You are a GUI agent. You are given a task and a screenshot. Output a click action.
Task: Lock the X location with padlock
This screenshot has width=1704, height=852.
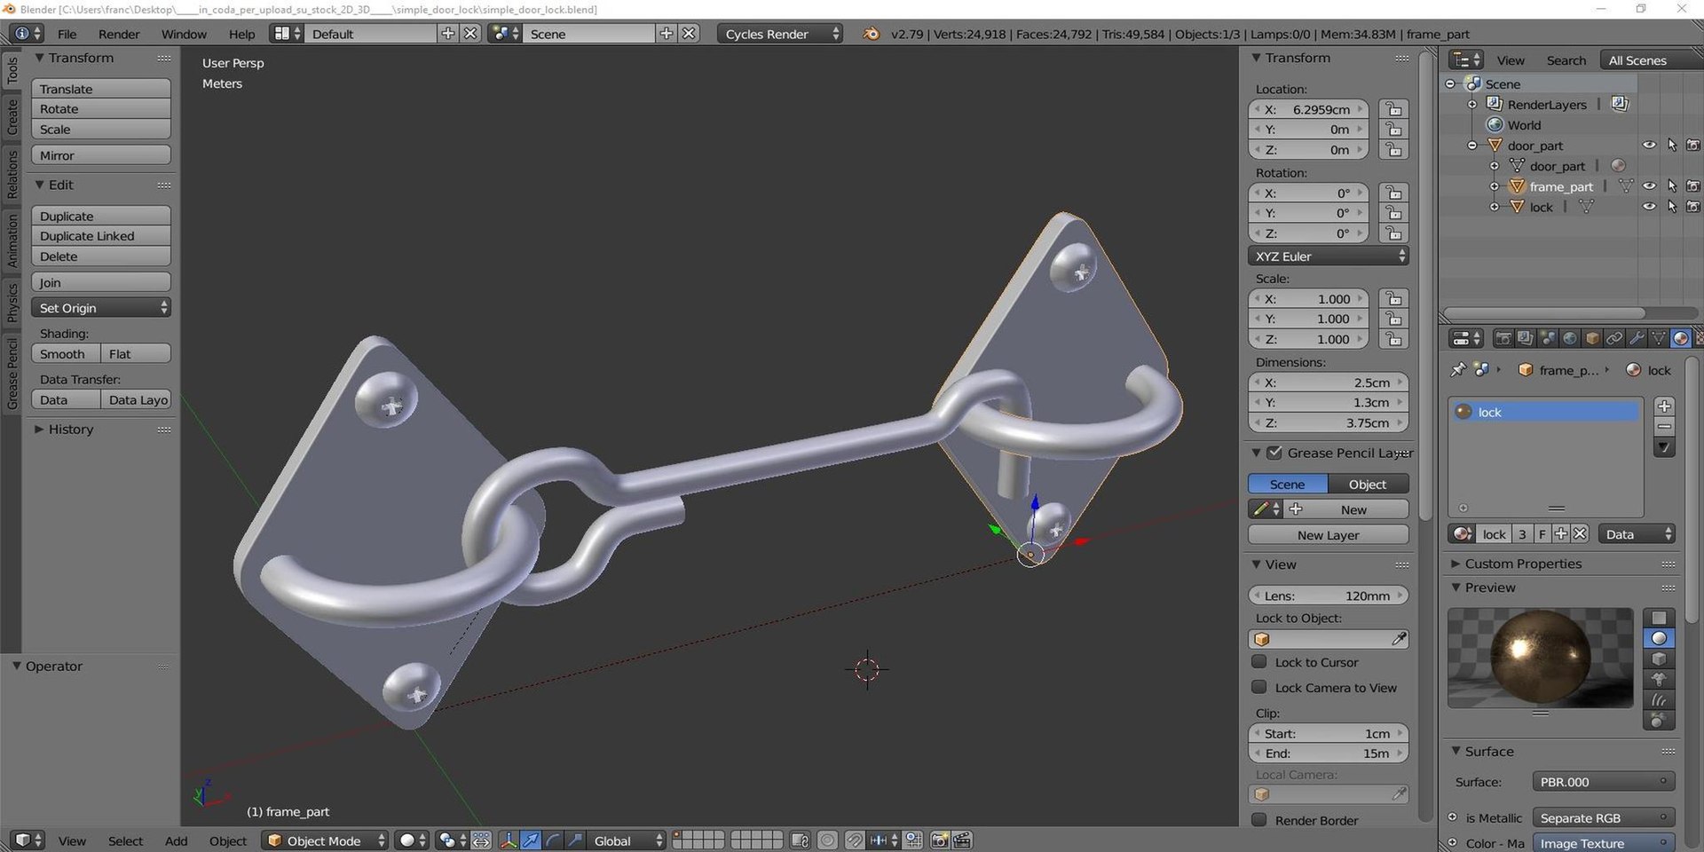(x=1393, y=109)
